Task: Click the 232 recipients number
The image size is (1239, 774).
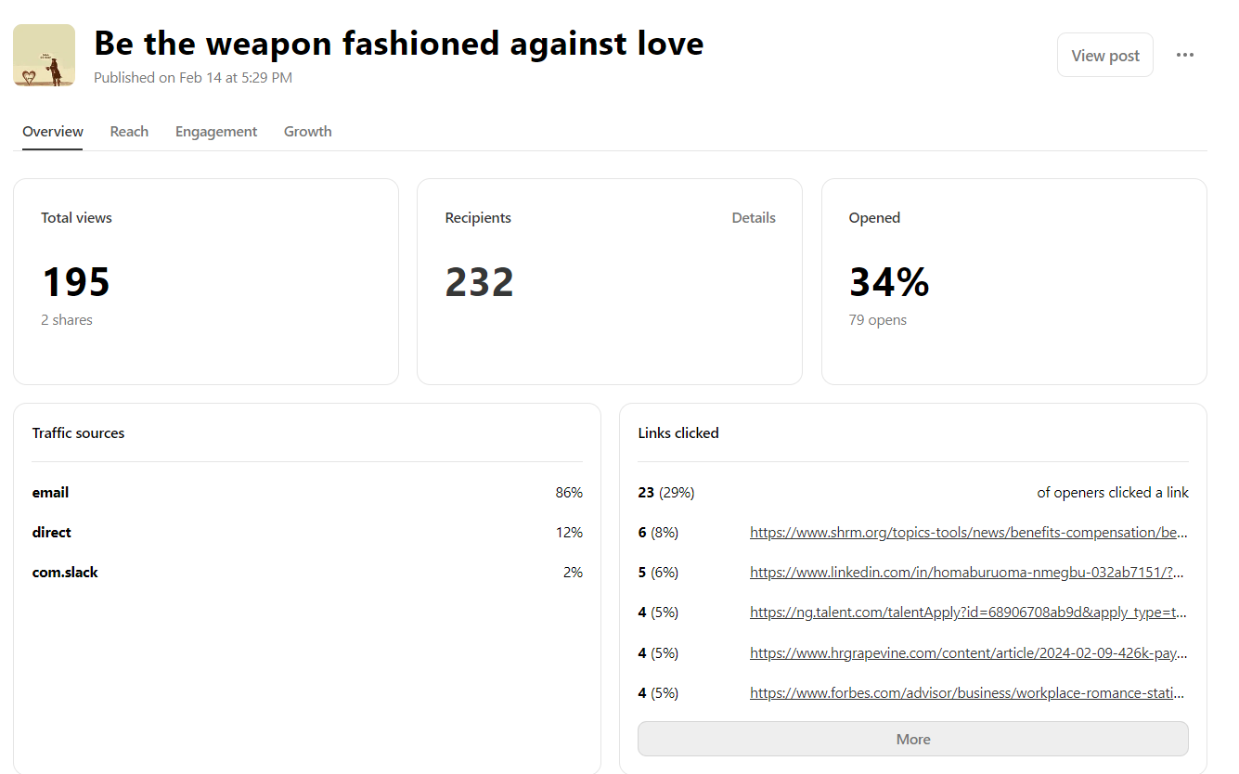Action: tap(479, 282)
